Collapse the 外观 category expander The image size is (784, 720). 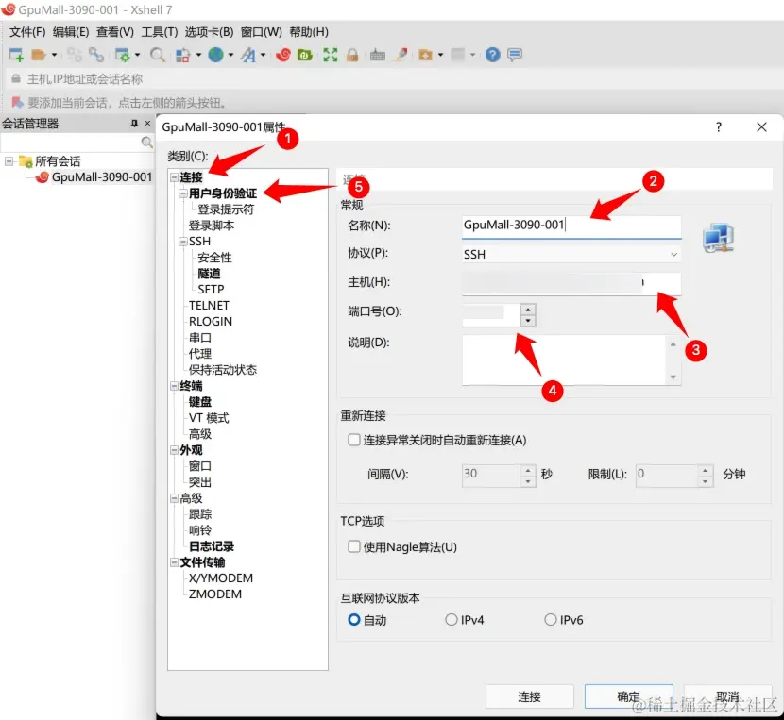coord(174,450)
